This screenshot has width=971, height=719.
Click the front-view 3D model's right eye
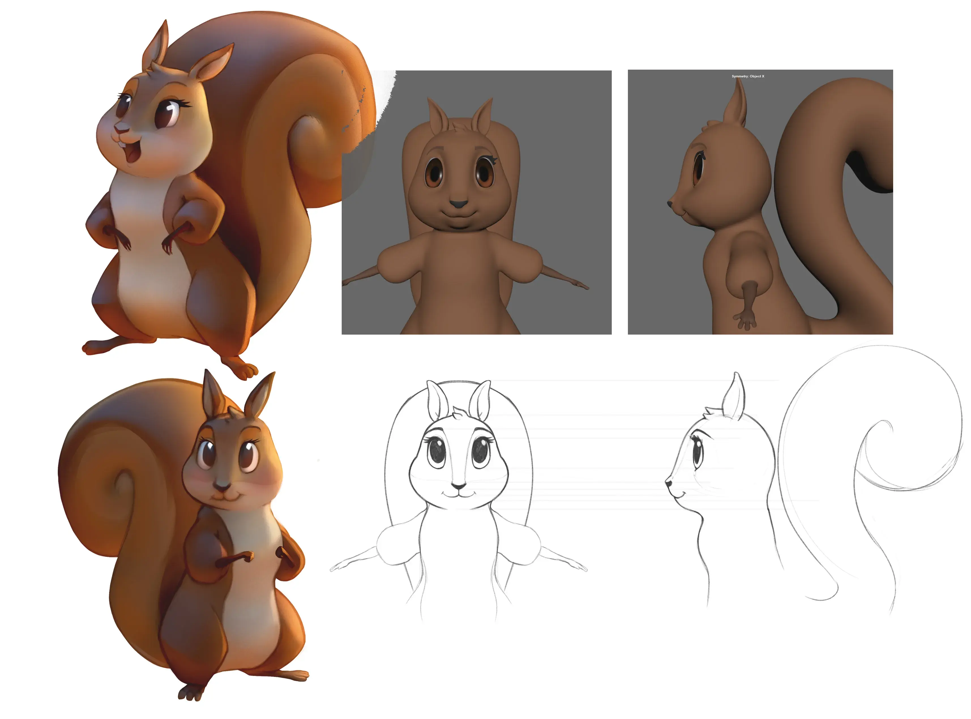tap(485, 172)
